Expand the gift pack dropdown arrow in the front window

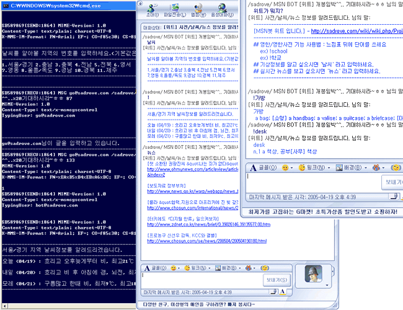point(383,168)
